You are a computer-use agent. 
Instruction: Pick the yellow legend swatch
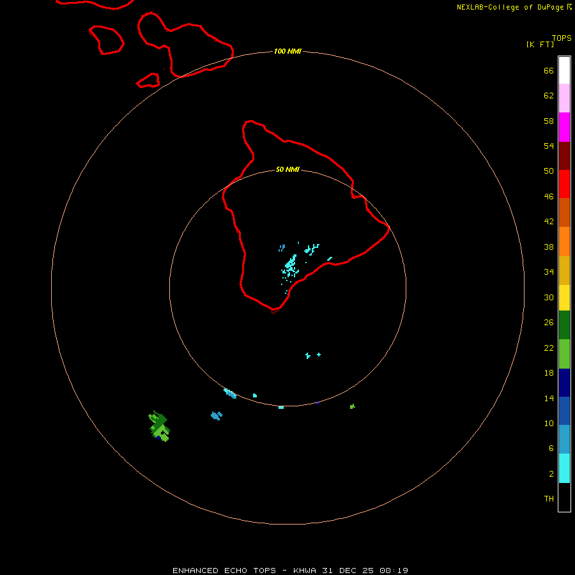tap(564, 298)
